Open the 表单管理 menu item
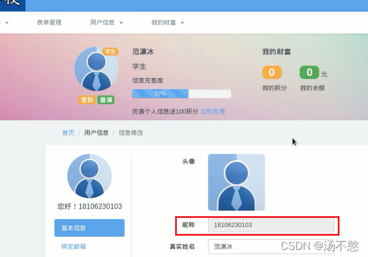This screenshot has height=257, width=368. (49, 23)
